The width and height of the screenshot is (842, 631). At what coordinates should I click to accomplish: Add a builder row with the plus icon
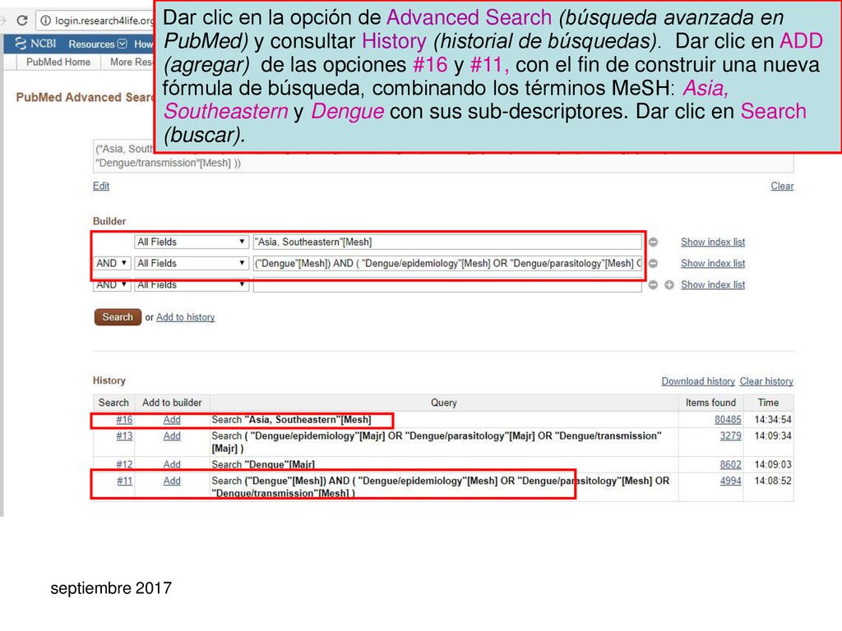click(x=669, y=285)
